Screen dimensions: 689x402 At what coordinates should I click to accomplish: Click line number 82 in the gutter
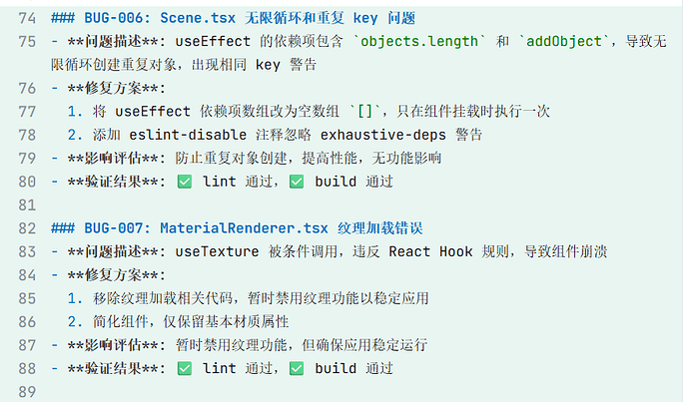pyautogui.click(x=27, y=228)
